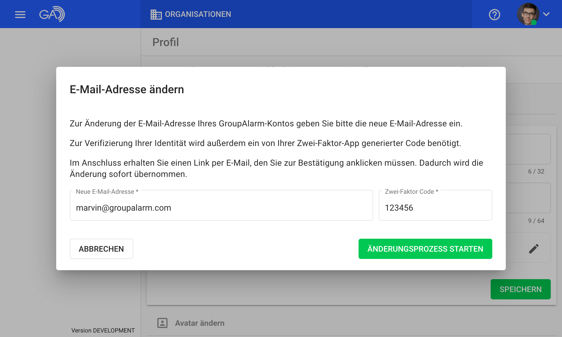Viewport: 562px width, 337px height.
Task: Click the Profil page heading
Action: 166,42
